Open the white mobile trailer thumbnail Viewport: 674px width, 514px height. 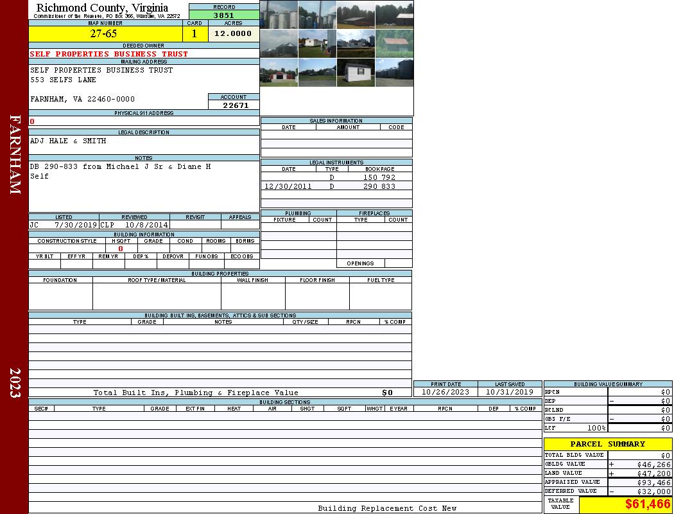[x=317, y=44]
